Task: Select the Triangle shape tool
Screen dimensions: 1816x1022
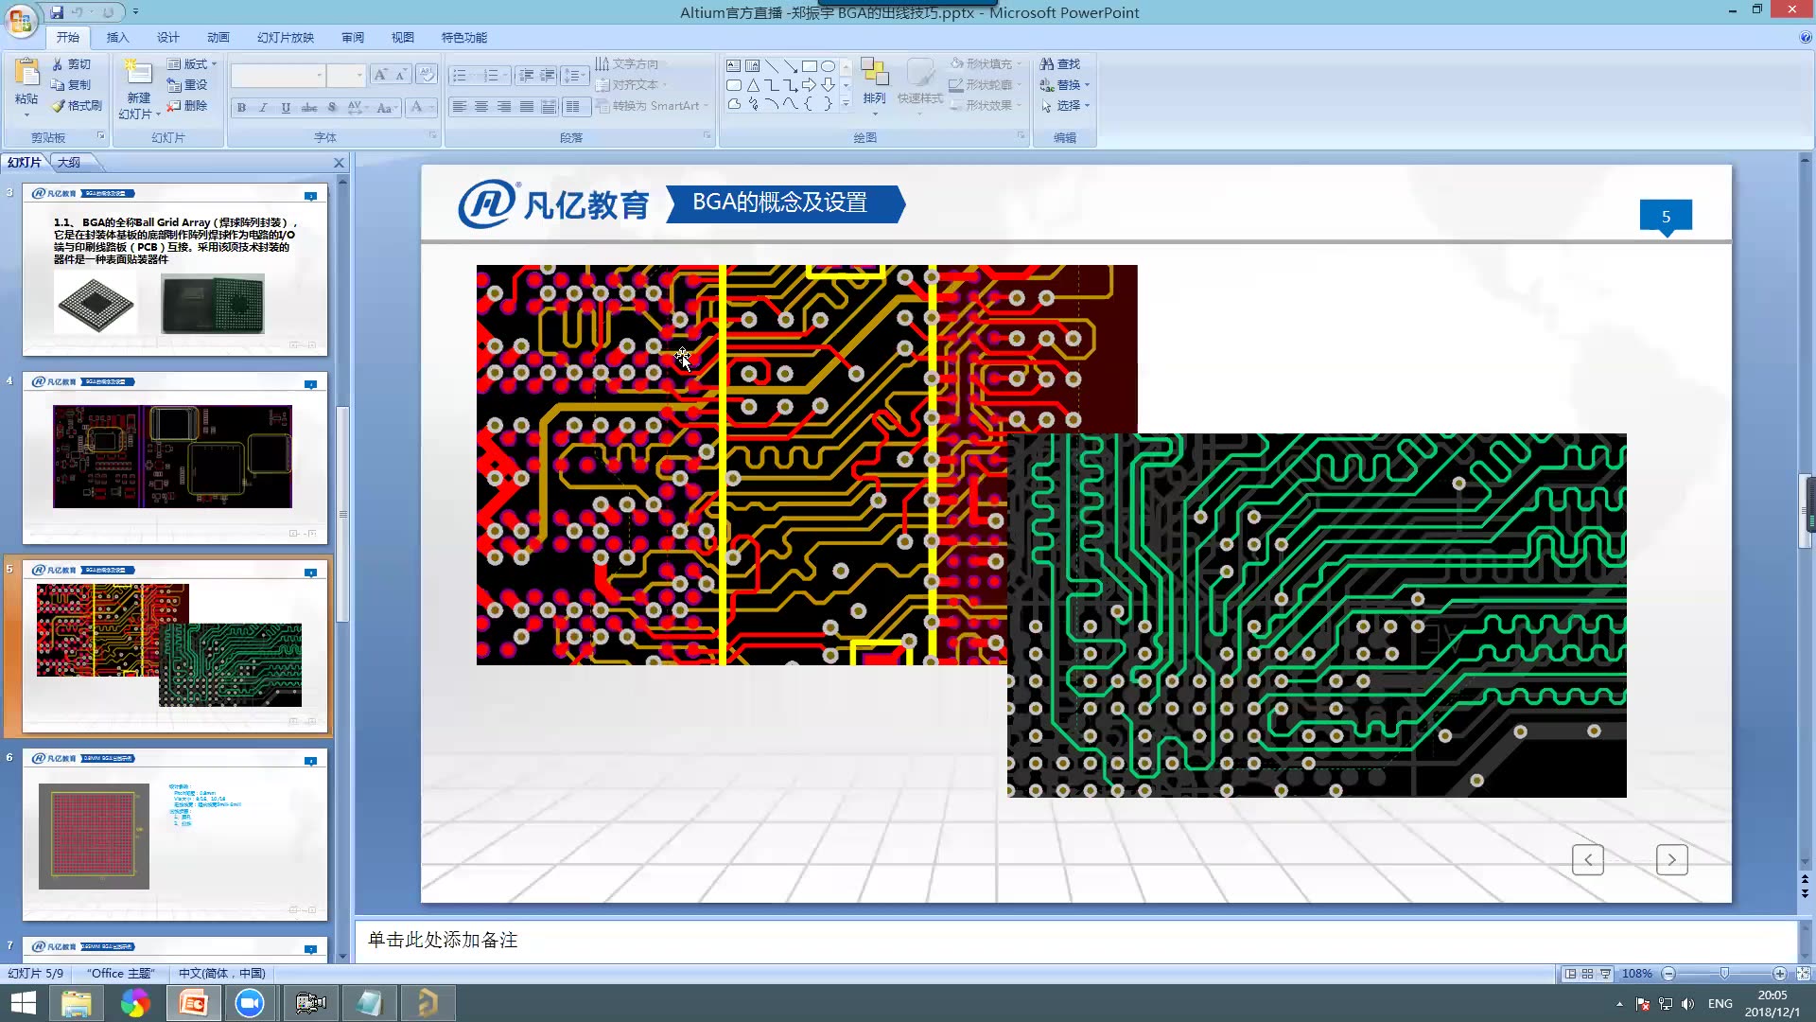Action: (x=753, y=85)
